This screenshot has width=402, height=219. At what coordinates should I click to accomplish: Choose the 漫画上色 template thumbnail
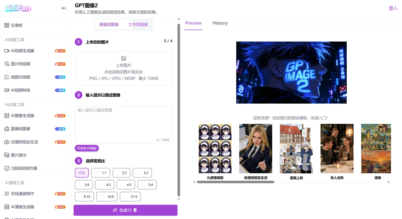[x=296, y=148]
